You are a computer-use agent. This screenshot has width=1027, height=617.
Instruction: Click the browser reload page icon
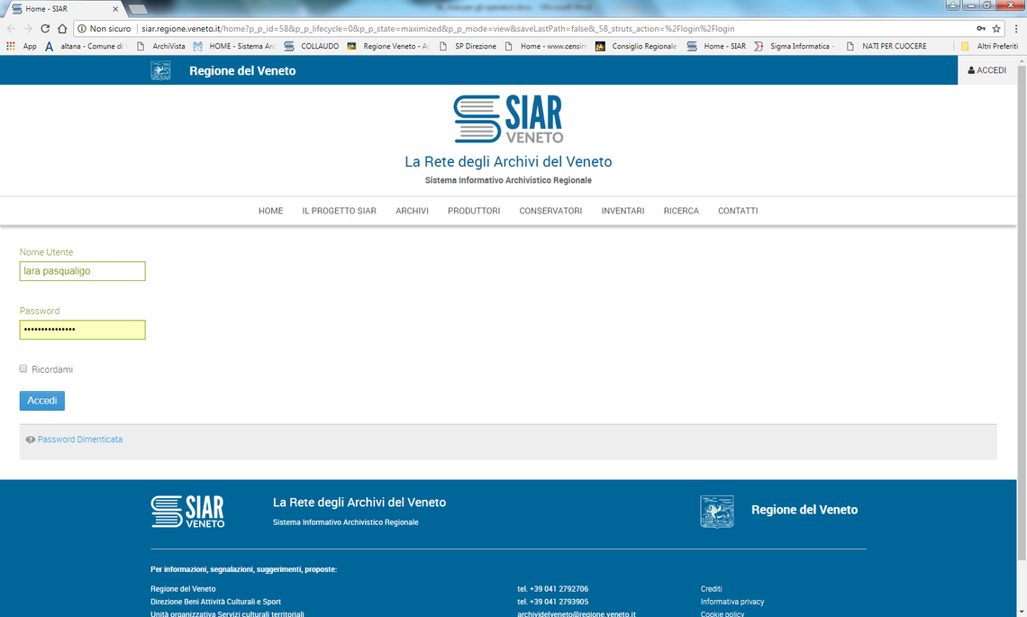(x=45, y=29)
